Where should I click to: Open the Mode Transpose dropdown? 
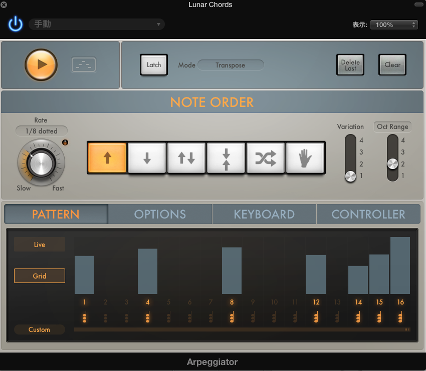pos(231,65)
